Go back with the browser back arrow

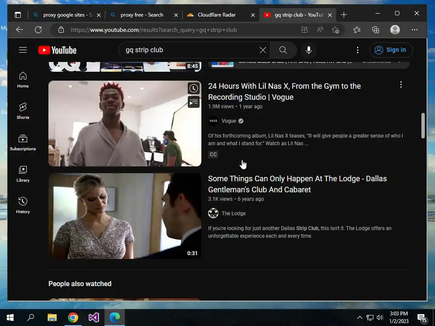pyautogui.click(x=20, y=30)
